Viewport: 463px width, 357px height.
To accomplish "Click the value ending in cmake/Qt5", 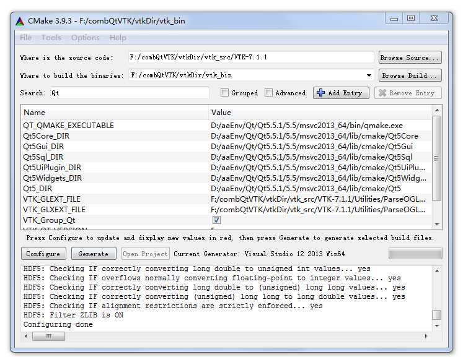I will (306, 188).
